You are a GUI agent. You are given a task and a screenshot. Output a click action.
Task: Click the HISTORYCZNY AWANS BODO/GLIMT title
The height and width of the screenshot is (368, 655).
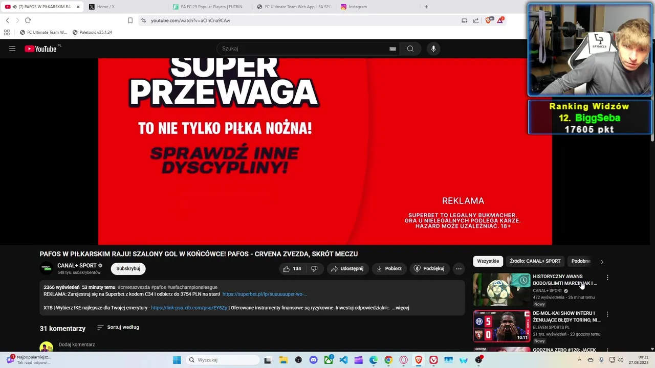click(x=565, y=280)
